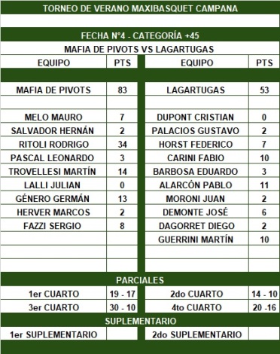
Task: Select the FAZZI SERGIO name cell
Action: (53, 226)
